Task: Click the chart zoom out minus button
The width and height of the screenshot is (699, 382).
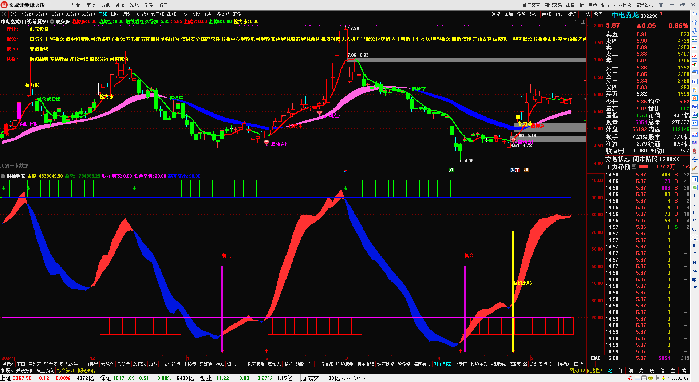Action: tap(600, 364)
